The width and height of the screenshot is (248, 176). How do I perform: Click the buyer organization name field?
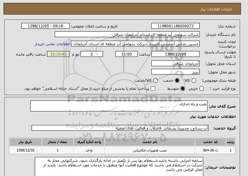[x=127, y=35]
